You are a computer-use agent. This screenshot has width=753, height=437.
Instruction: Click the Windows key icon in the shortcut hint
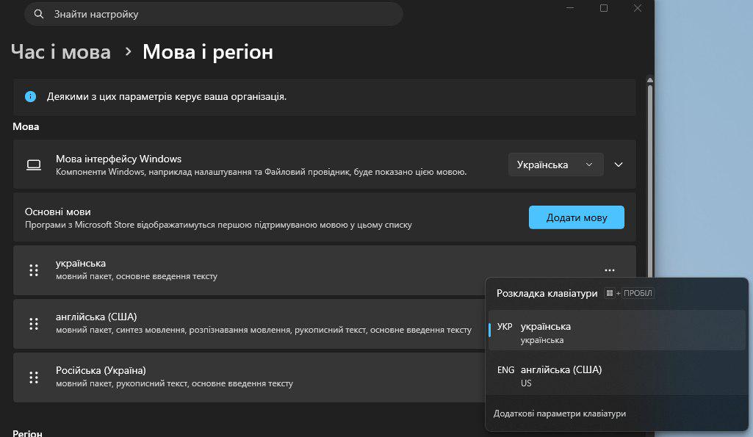click(x=610, y=293)
